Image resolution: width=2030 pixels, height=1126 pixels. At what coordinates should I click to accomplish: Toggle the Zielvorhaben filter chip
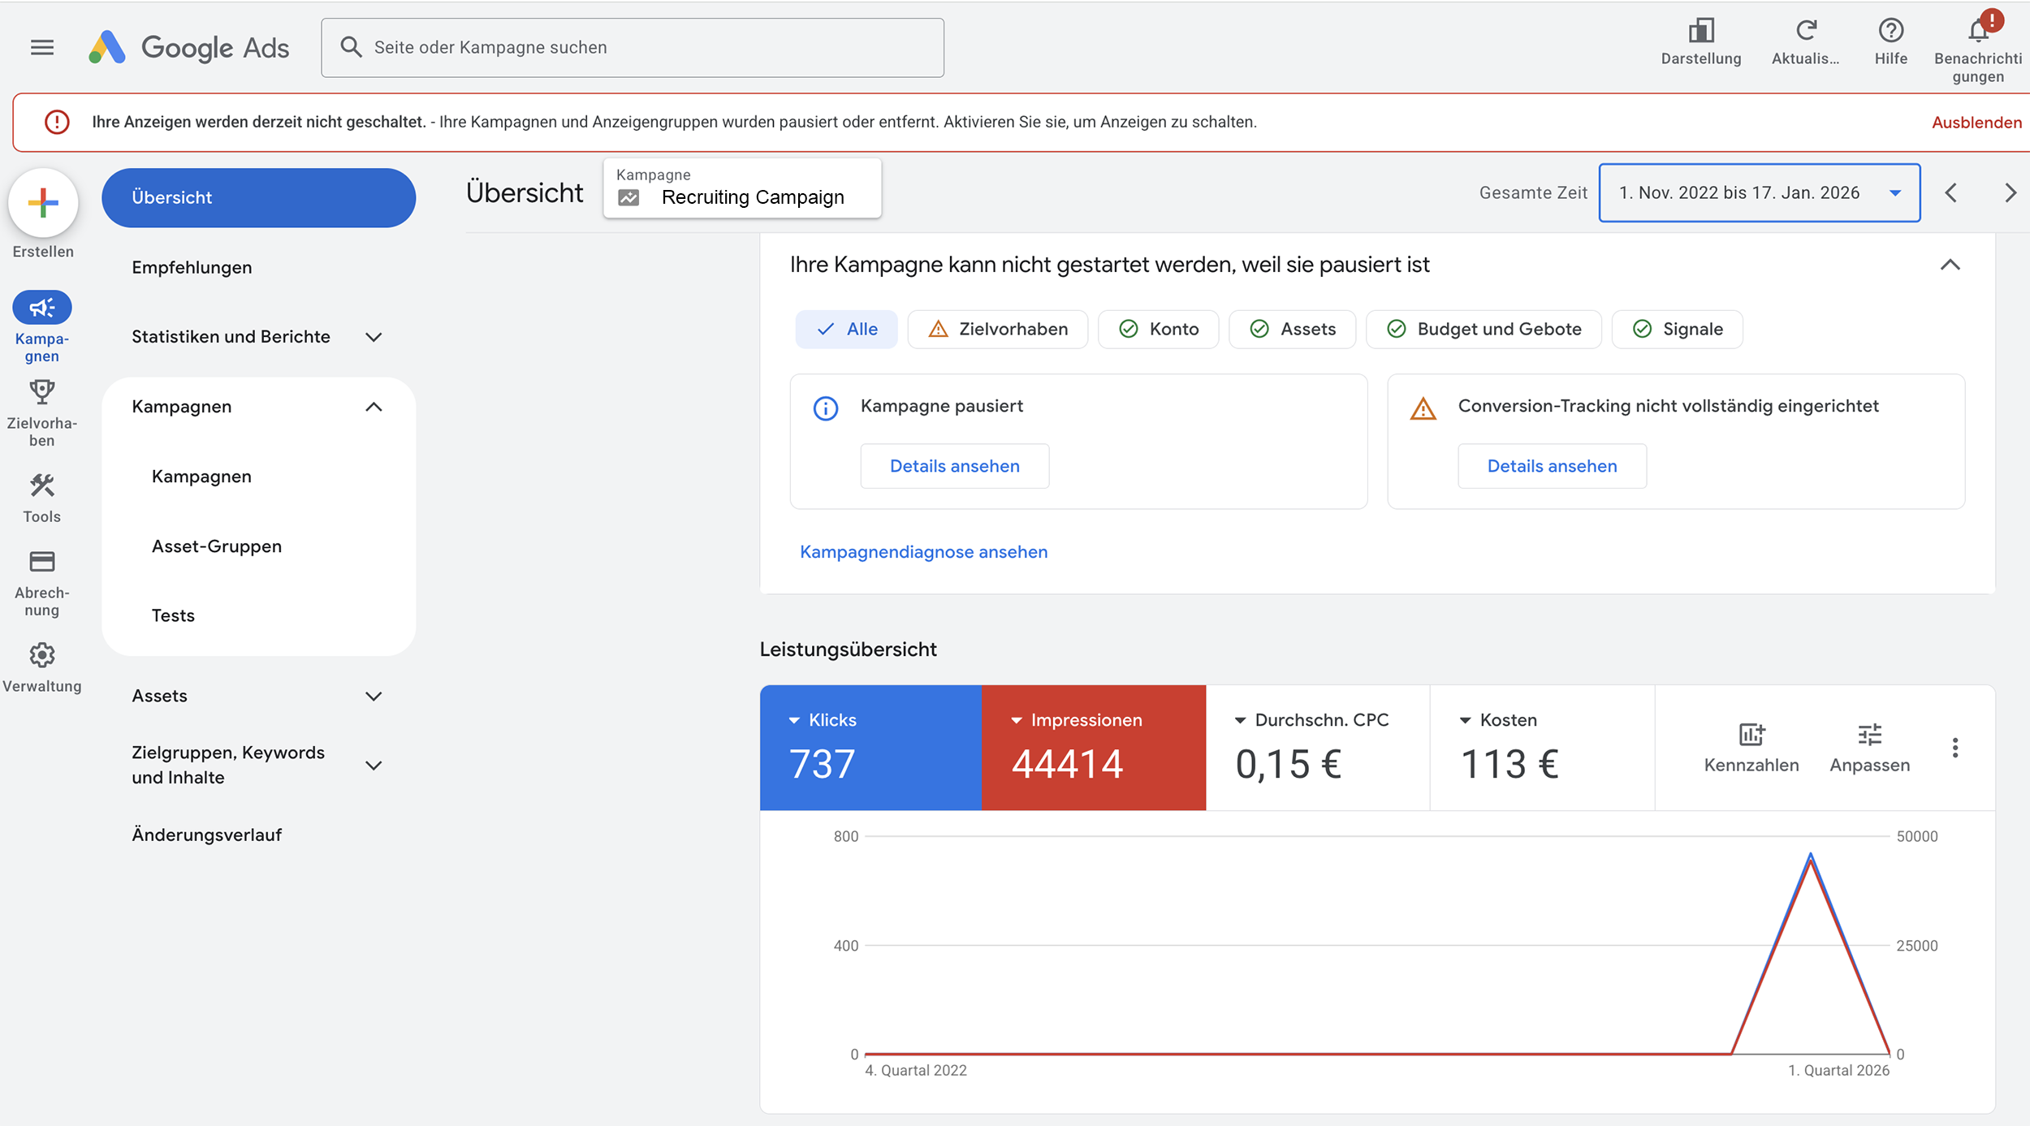tap(998, 329)
